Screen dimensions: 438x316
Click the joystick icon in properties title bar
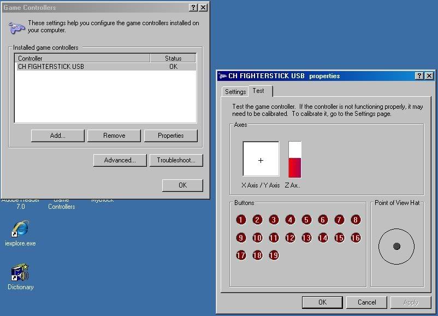(x=223, y=76)
